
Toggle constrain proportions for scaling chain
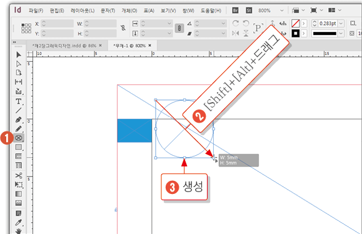pos(179,28)
